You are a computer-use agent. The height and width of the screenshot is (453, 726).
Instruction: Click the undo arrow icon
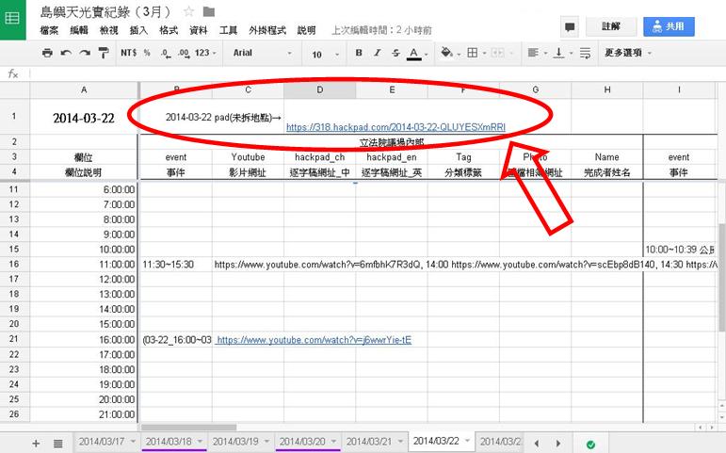[x=66, y=54]
